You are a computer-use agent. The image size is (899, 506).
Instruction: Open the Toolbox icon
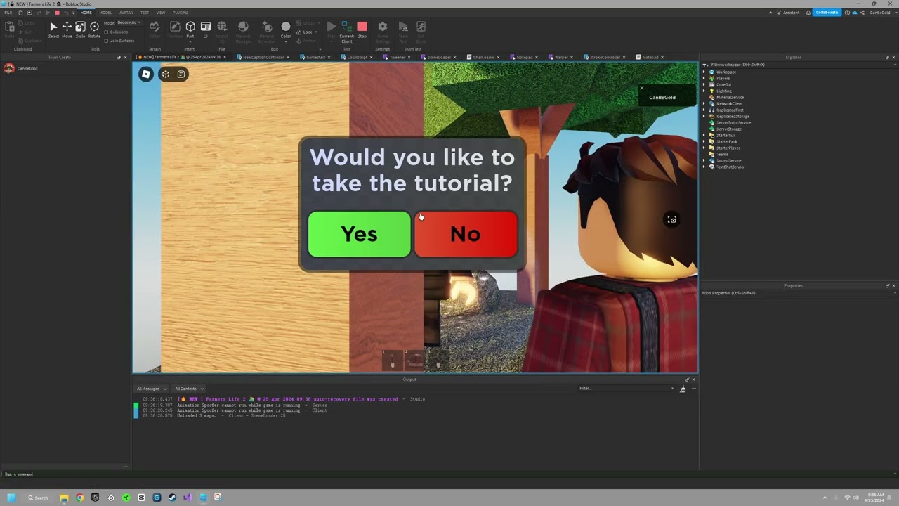[x=175, y=27]
